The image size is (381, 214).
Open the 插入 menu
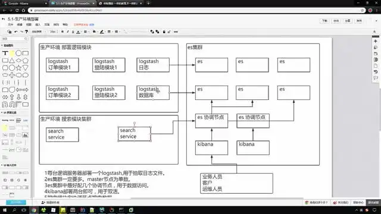[38, 25]
